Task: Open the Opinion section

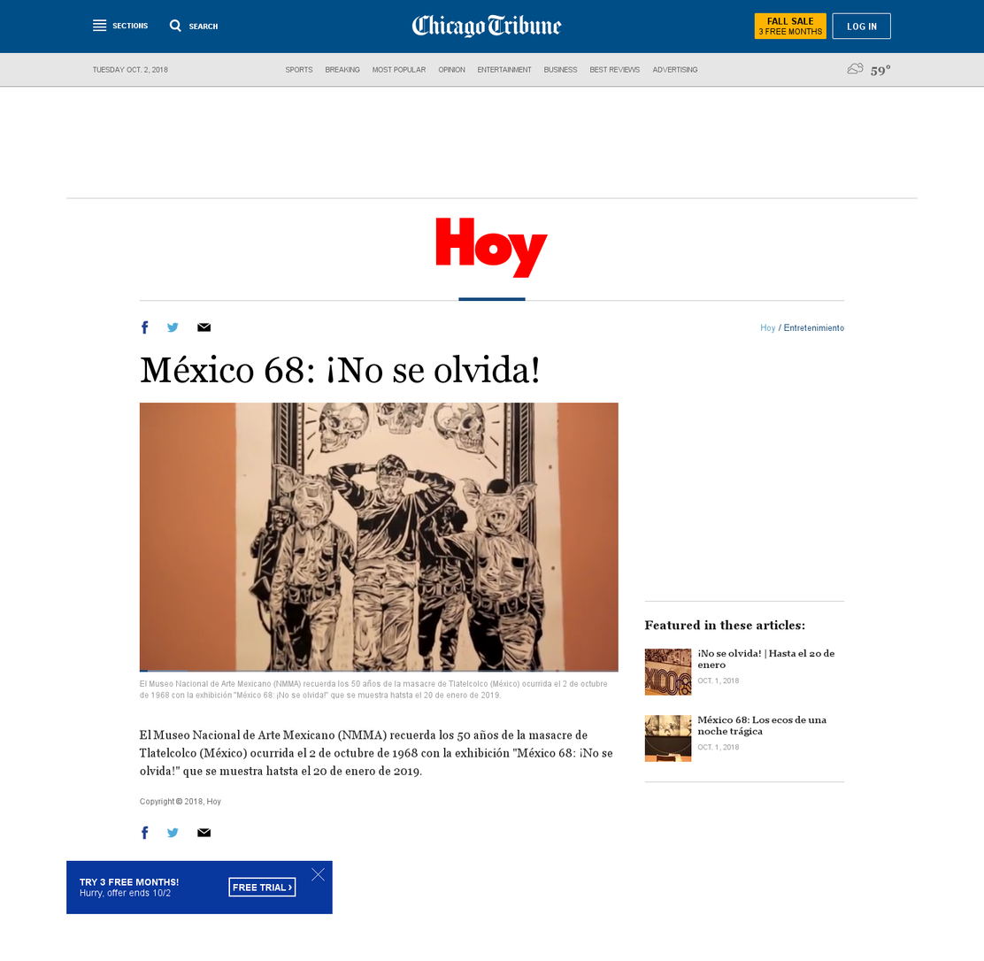Action: pyautogui.click(x=451, y=70)
